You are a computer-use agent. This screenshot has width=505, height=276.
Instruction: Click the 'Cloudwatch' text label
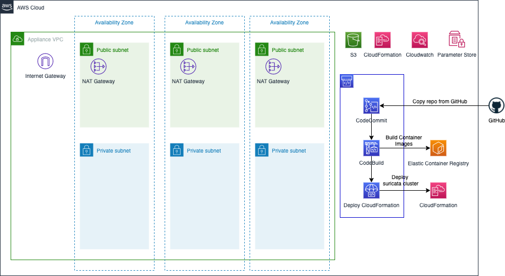[420, 55]
